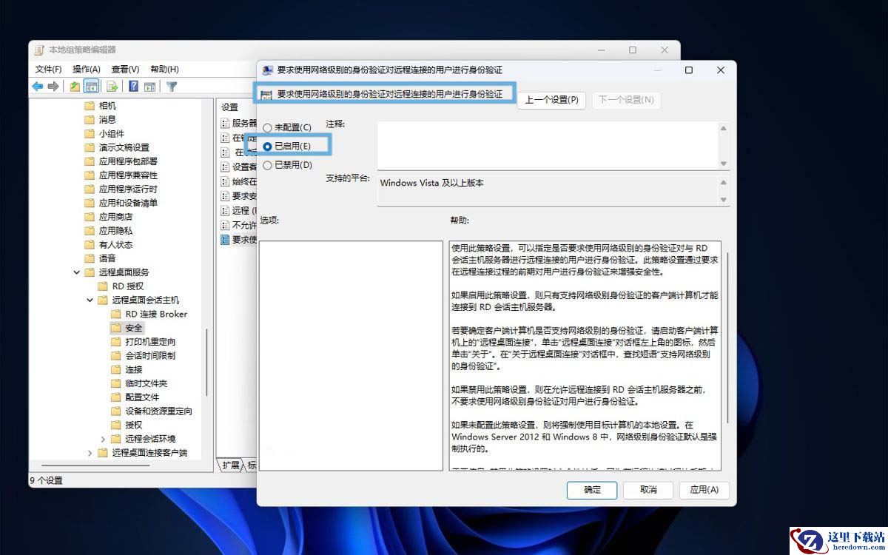The height and width of the screenshot is (555, 888).
Task: Click comment box scroll up arrow
Action: [x=724, y=129]
